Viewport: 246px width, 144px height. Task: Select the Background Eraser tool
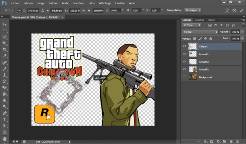pyautogui.click(x=5, y=88)
